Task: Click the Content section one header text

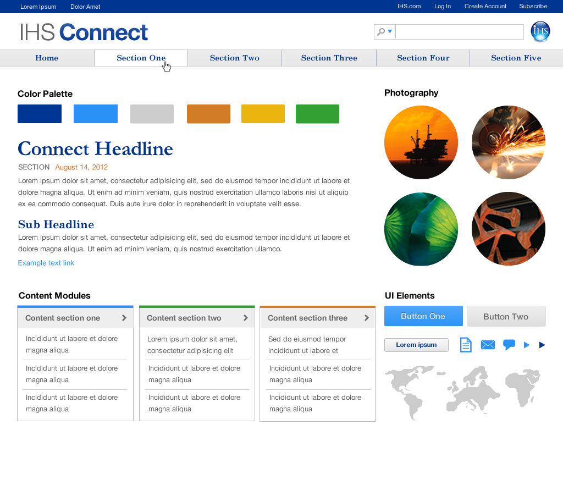Action: (63, 318)
